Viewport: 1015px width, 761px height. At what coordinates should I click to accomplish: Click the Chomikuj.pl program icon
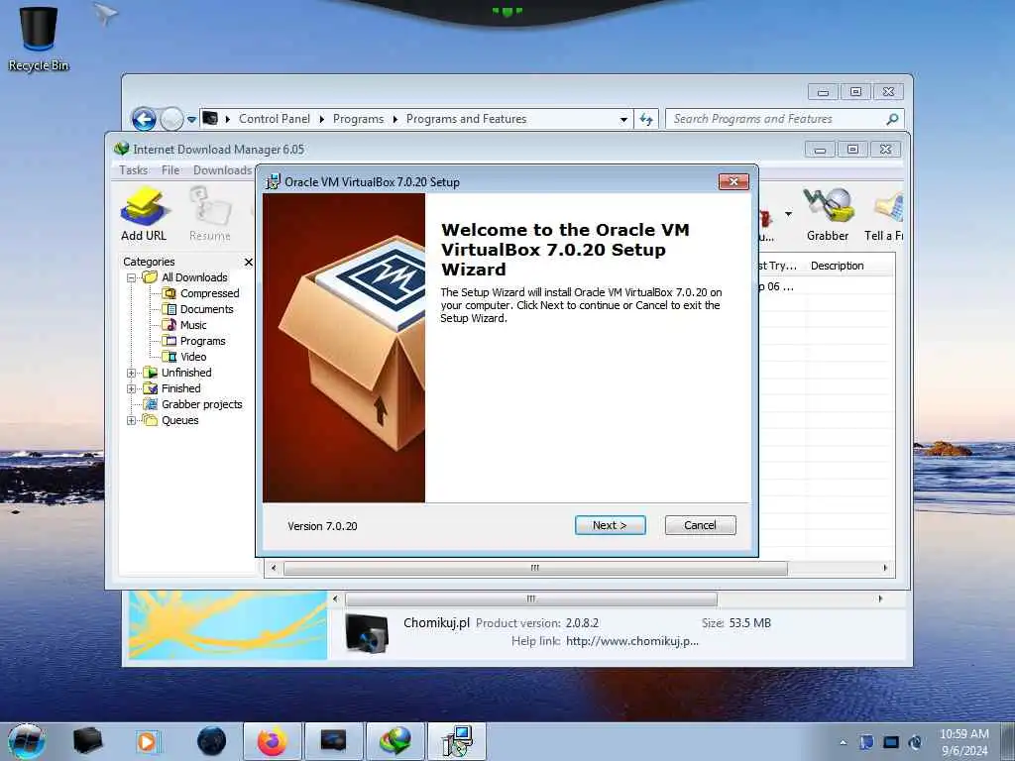click(367, 631)
